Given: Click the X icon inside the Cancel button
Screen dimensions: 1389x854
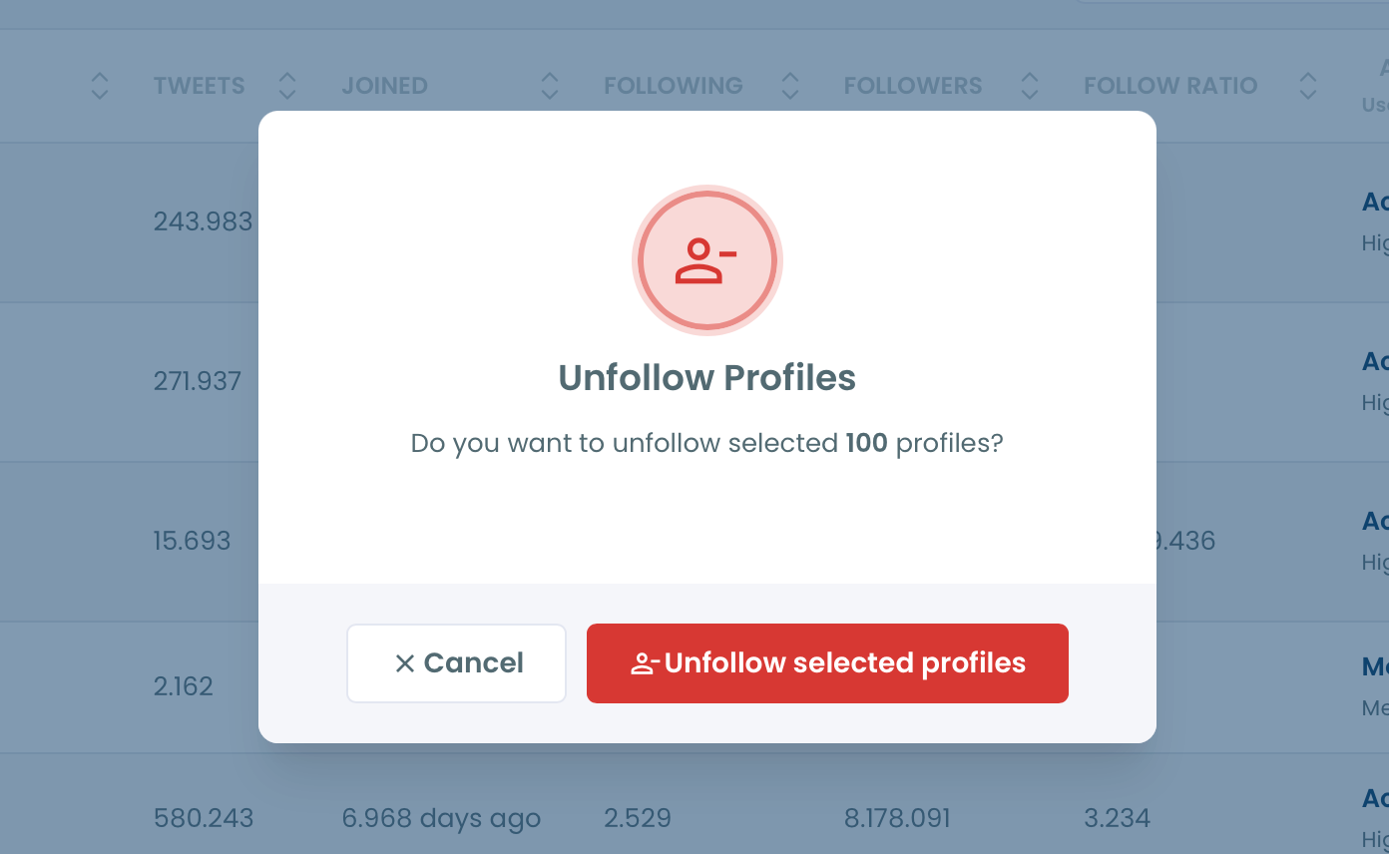Looking at the screenshot, I should pyautogui.click(x=405, y=661).
